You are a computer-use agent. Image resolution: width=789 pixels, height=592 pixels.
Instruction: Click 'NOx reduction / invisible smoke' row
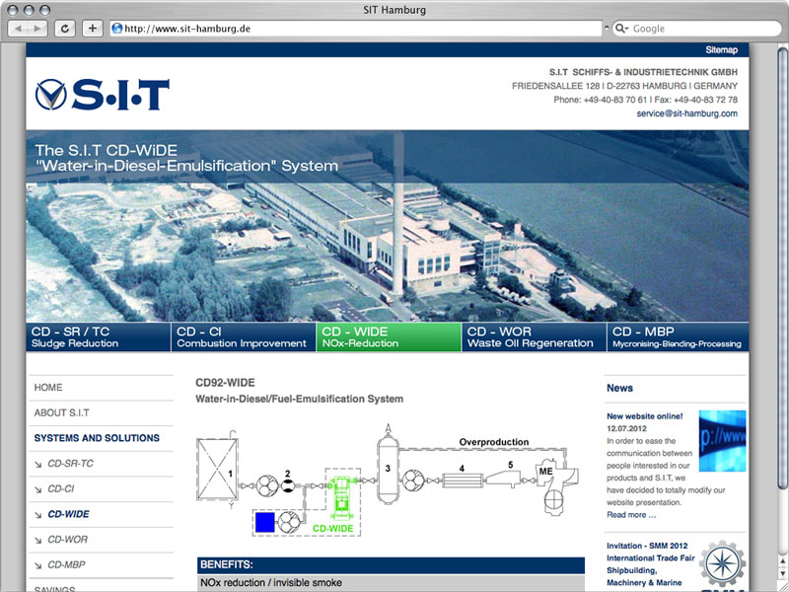click(x=391, y=582)
